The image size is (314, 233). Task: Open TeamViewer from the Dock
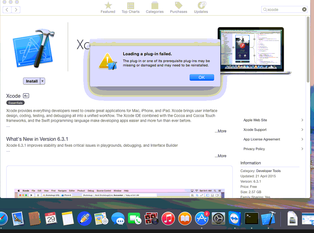(235, 218)
